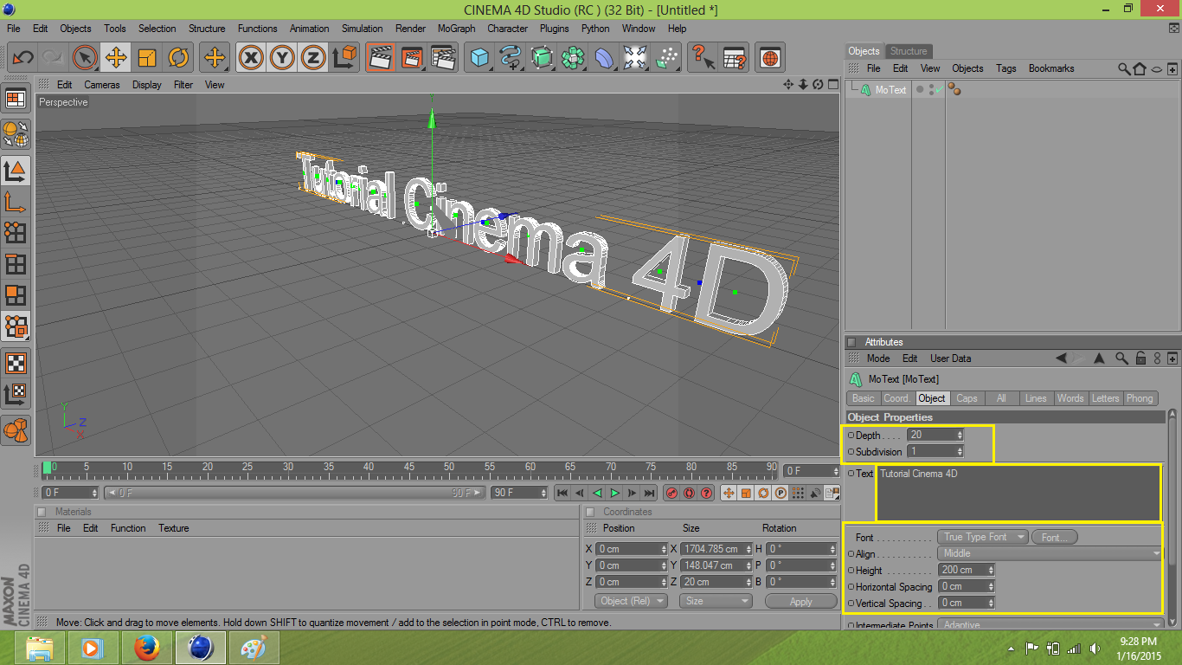This screenshot has height=665, width=1182.
Task: Click the Depth stepper arrows
Action: pyautogui.click(x=960, y=435)
